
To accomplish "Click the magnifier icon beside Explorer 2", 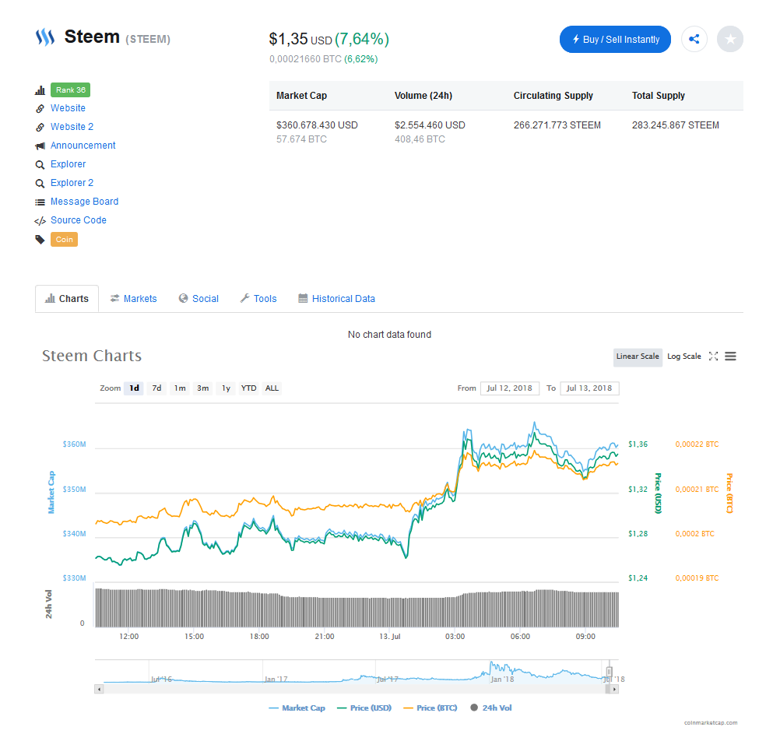I will (40, 183).
